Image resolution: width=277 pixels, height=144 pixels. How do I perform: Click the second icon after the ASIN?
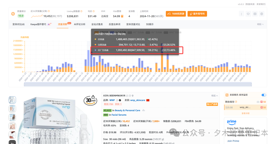pos(130,96)
